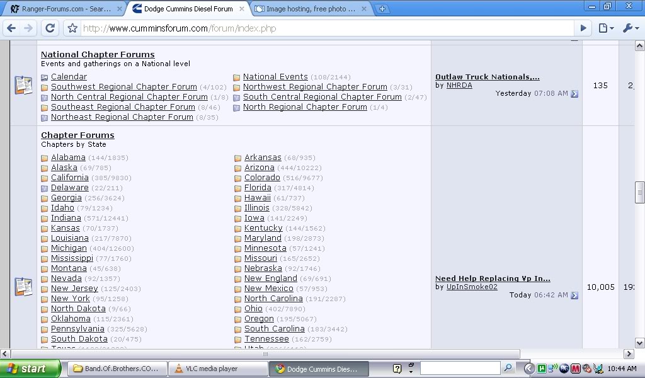The height and width of the screenshot is (378, 645).
Task: Open the Tennessee chapter forum
Action: pos(266,338)
